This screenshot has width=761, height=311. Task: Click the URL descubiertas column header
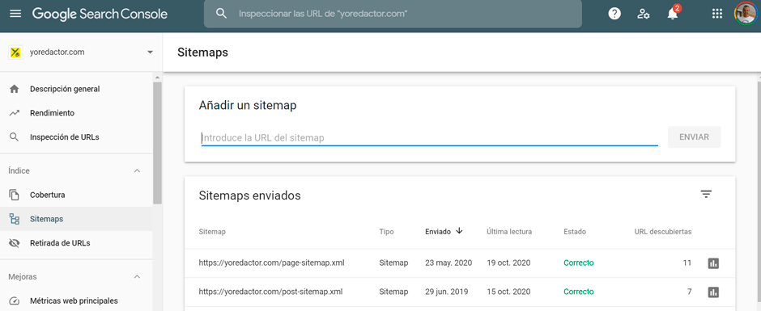coord(662,232)
